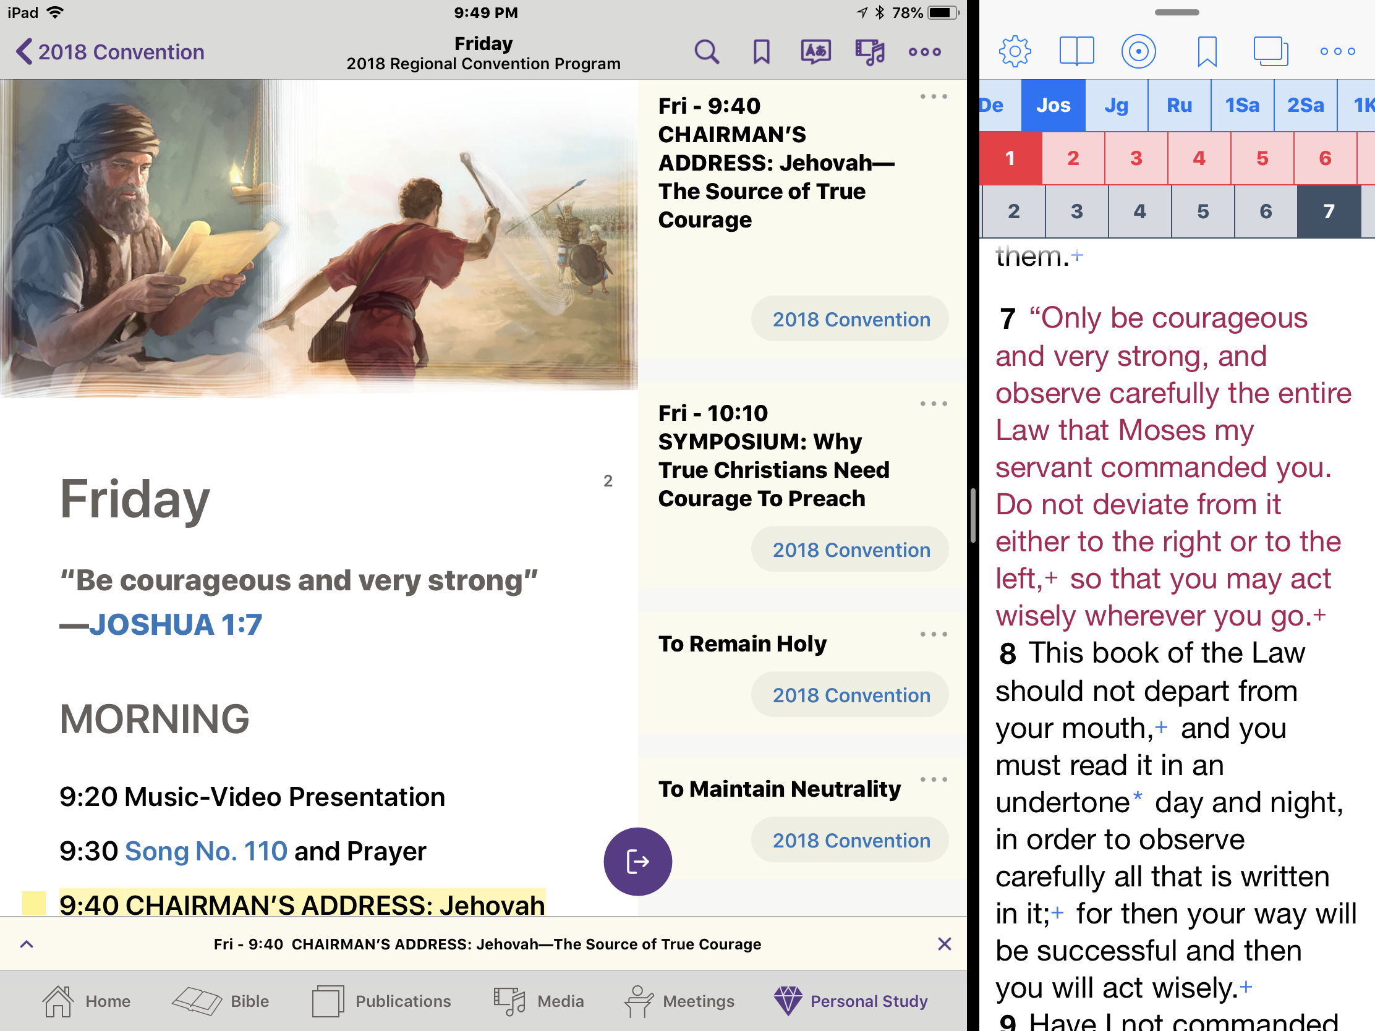Image resolution: width=1375 pixels, height=1031 pixels.
Task: Tap the yellow highlight marker beside 9:40
Action: [34, 903]
